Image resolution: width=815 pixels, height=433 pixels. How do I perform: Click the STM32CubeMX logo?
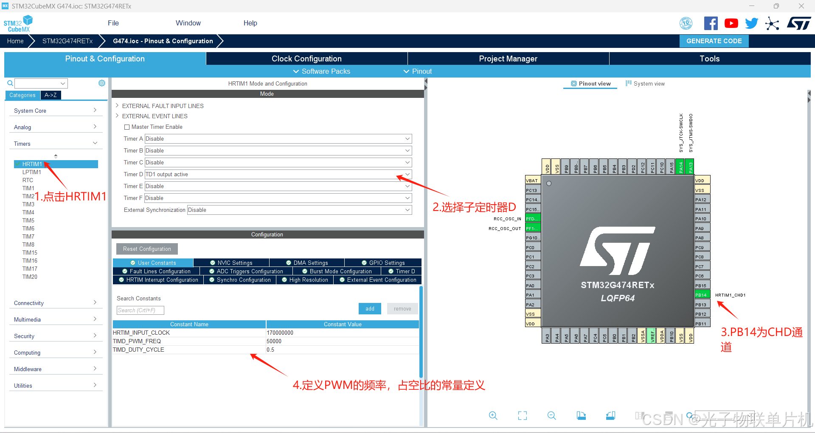pos(18,24)
